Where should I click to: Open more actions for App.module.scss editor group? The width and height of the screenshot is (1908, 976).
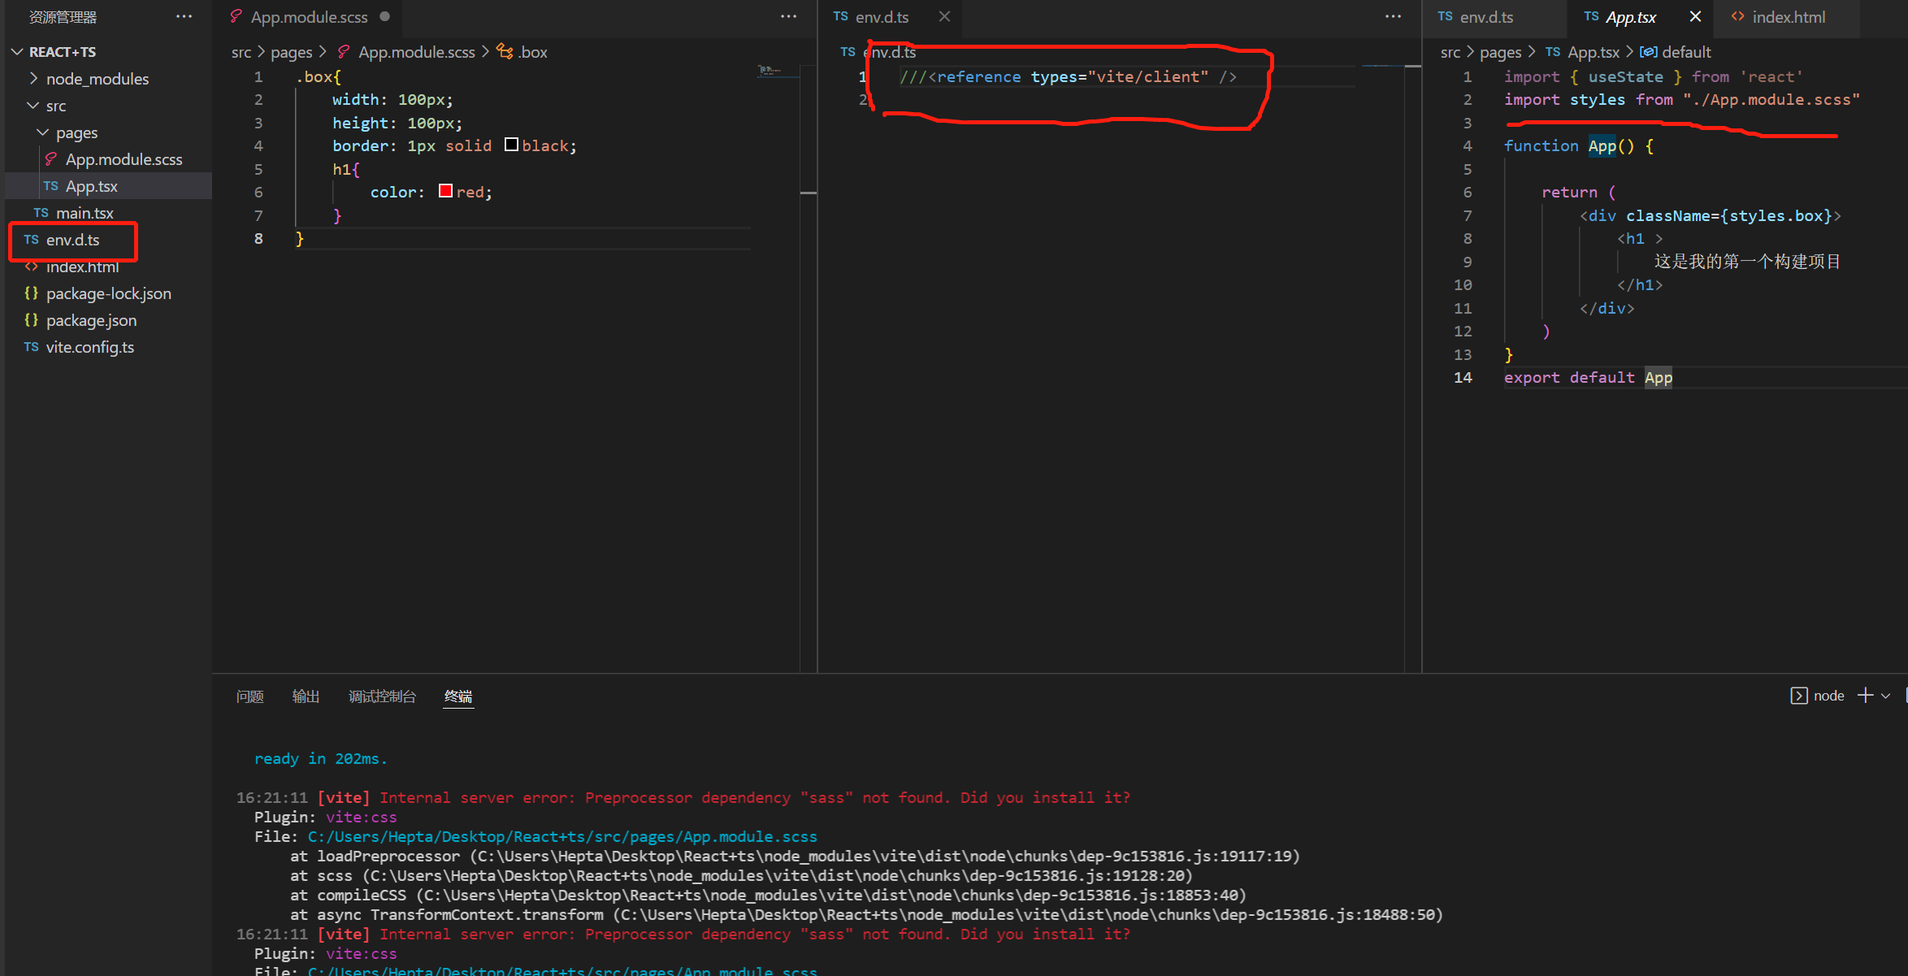(x=788, y=16)
